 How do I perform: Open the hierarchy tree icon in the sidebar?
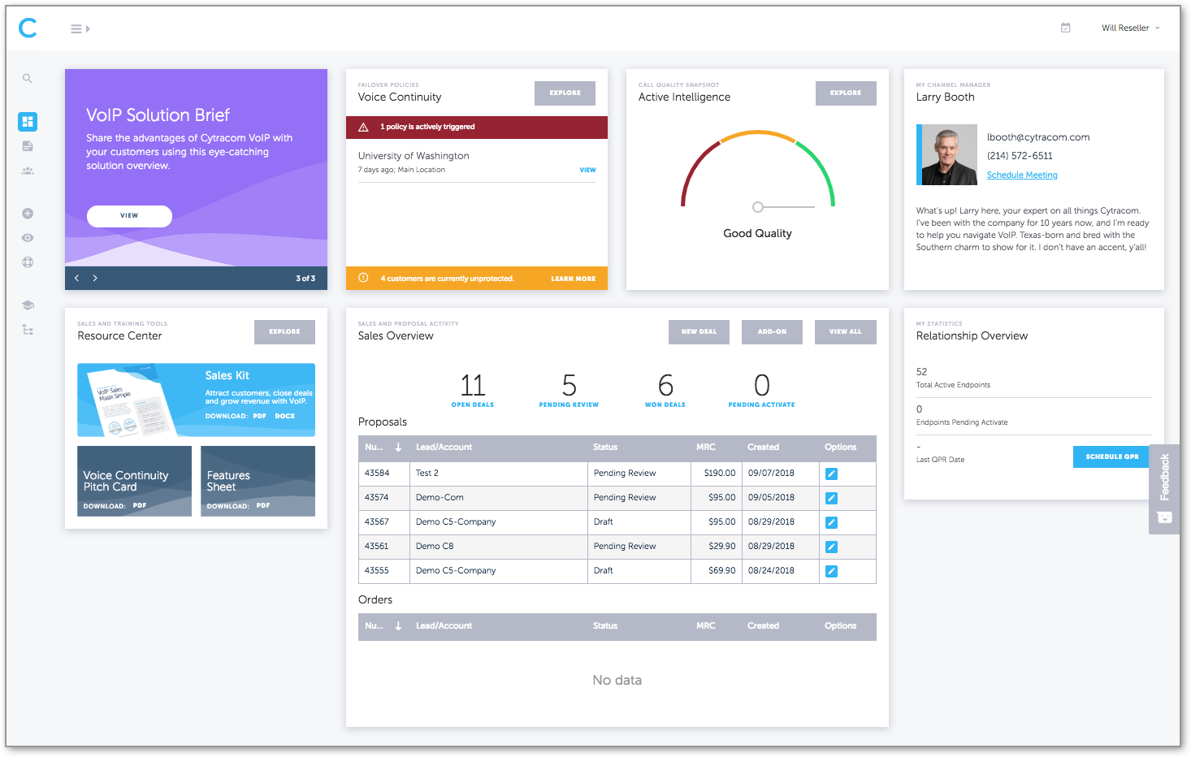[x=28, y=330]
